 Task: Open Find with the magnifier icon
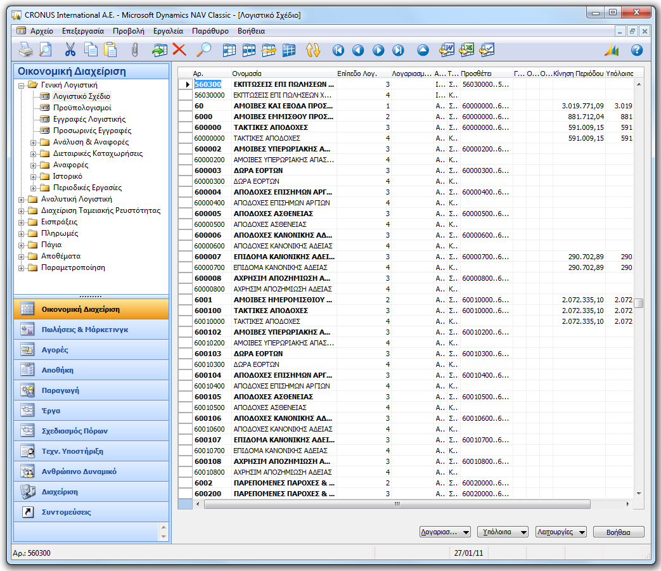[204, 50]
